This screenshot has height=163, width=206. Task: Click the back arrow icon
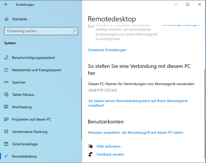coord(6,4)
